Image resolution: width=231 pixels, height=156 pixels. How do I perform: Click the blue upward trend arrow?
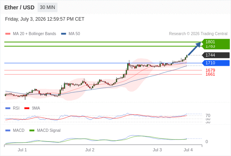pos(195,49)
